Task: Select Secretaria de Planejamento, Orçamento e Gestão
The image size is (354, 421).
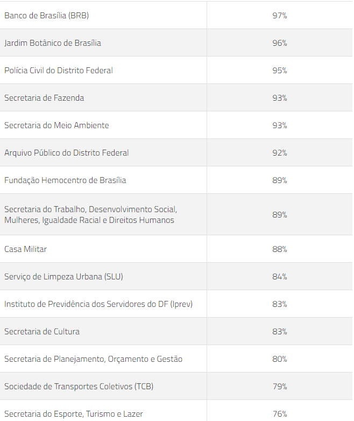Action: 94,359
